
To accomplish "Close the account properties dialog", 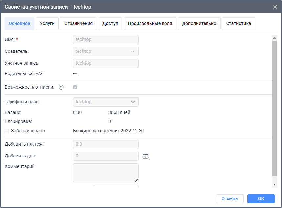I will pyautogui.click(x=275, y=7).
